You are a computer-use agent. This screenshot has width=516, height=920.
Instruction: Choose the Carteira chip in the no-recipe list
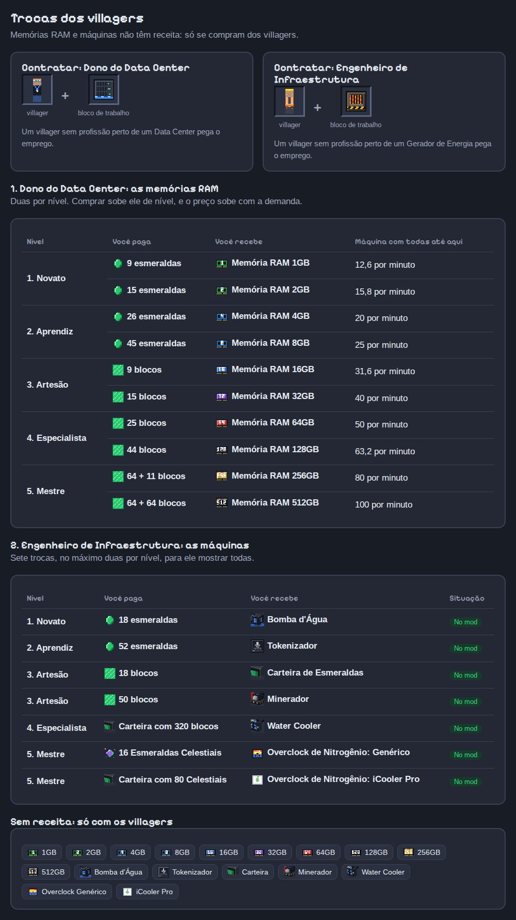(x=248, y=872)
